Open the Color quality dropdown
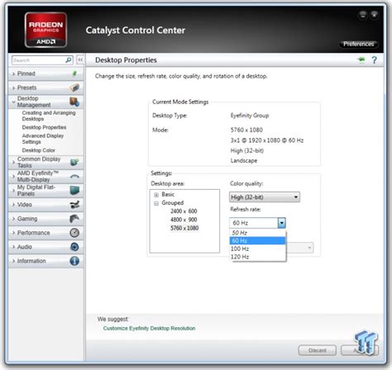The height and width of the screenshot is (370, 392). (x=265, y=197)
